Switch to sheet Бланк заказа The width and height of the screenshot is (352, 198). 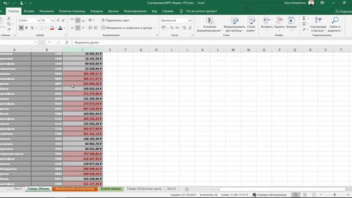coord(111,189)
